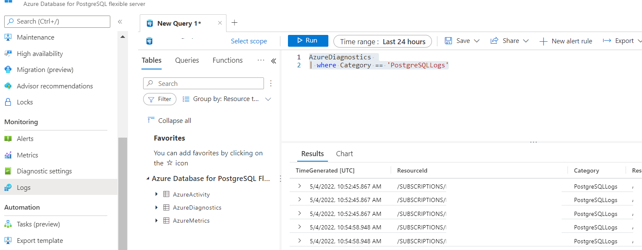Click the Locks padlock icon
Screen dimensions: 642x250
point(8,102)
